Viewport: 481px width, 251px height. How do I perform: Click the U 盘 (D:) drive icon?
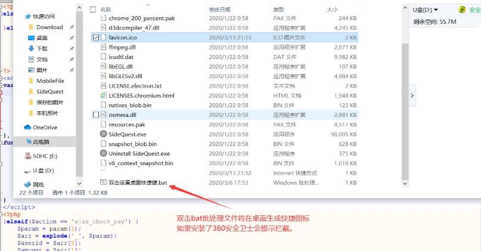pyautogui.click(x=27, y=171)
